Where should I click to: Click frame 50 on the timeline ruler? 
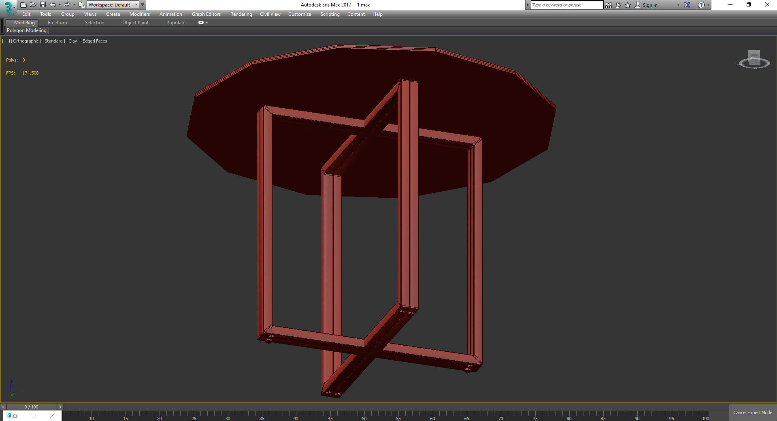[364, 418]
